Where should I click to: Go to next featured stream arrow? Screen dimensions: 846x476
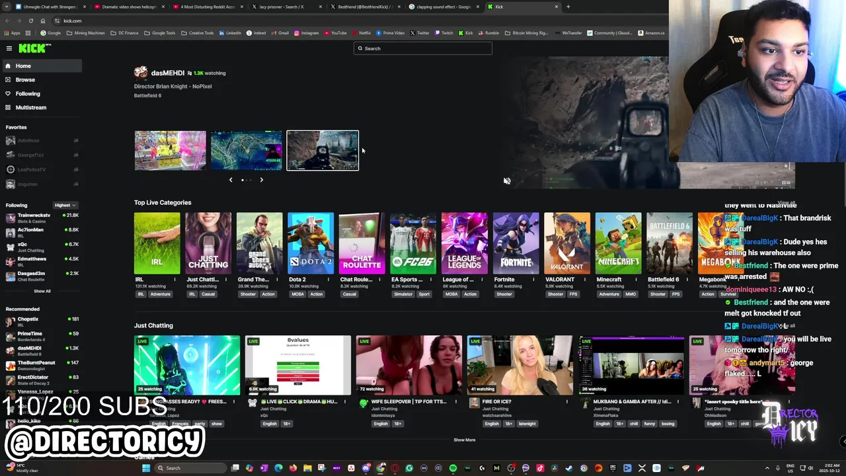261,180
